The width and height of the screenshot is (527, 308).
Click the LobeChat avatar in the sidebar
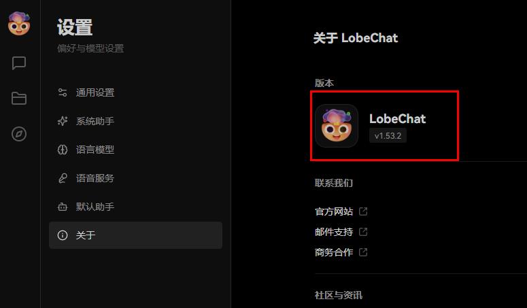pos(19,24)
